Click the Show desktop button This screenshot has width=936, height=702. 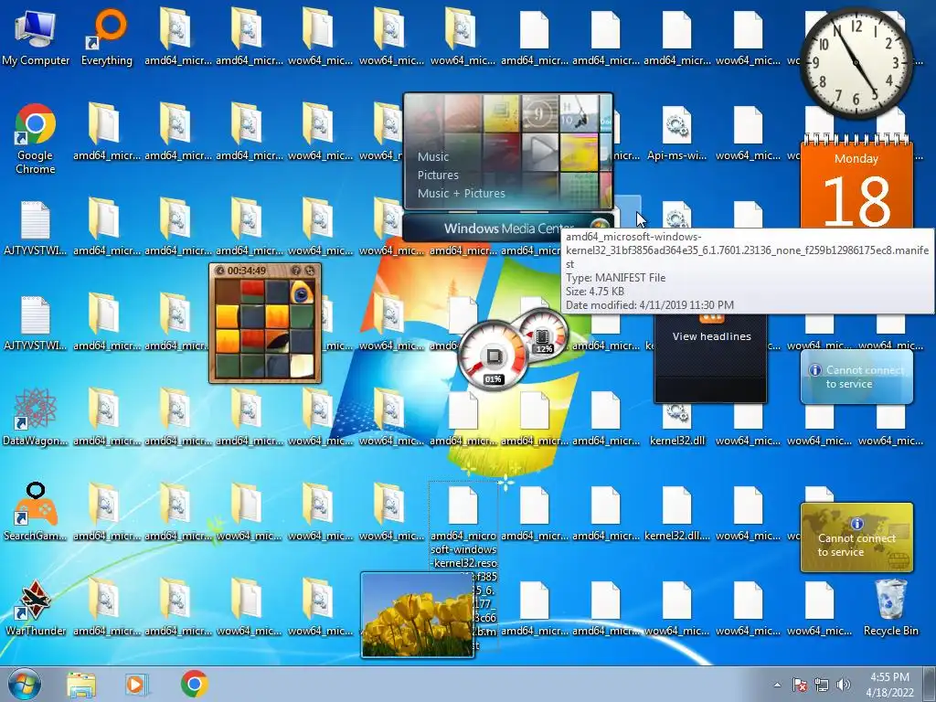click(x=931, y=684)
